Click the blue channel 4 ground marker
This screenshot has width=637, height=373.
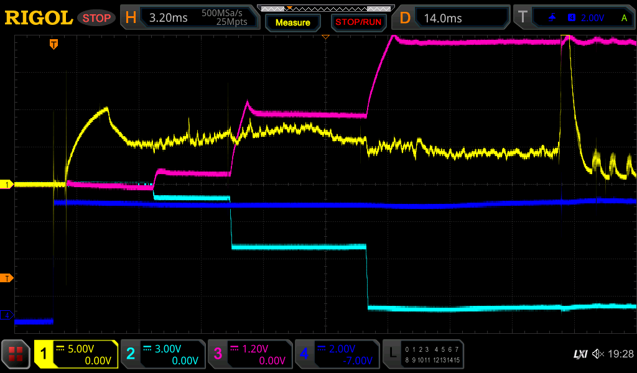(7, 315)
